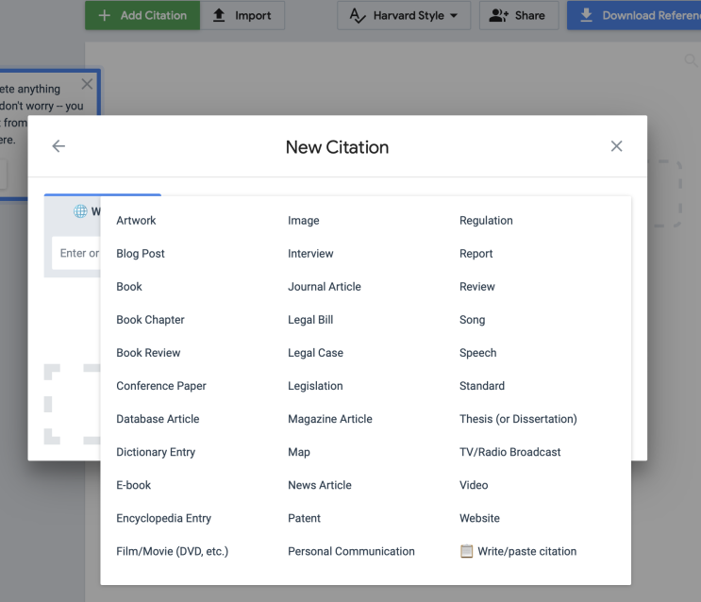Dismiss the tooltip with its X icon
The image size is (701, 602).
pos(87,84)
